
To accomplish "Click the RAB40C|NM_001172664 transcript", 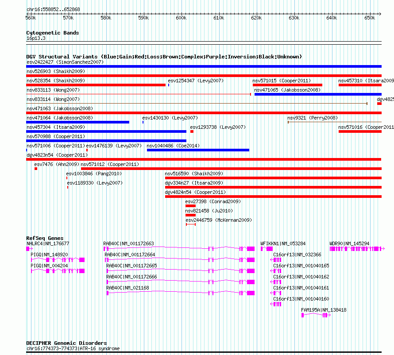I will pyautogui.click(x=180, y=260).
